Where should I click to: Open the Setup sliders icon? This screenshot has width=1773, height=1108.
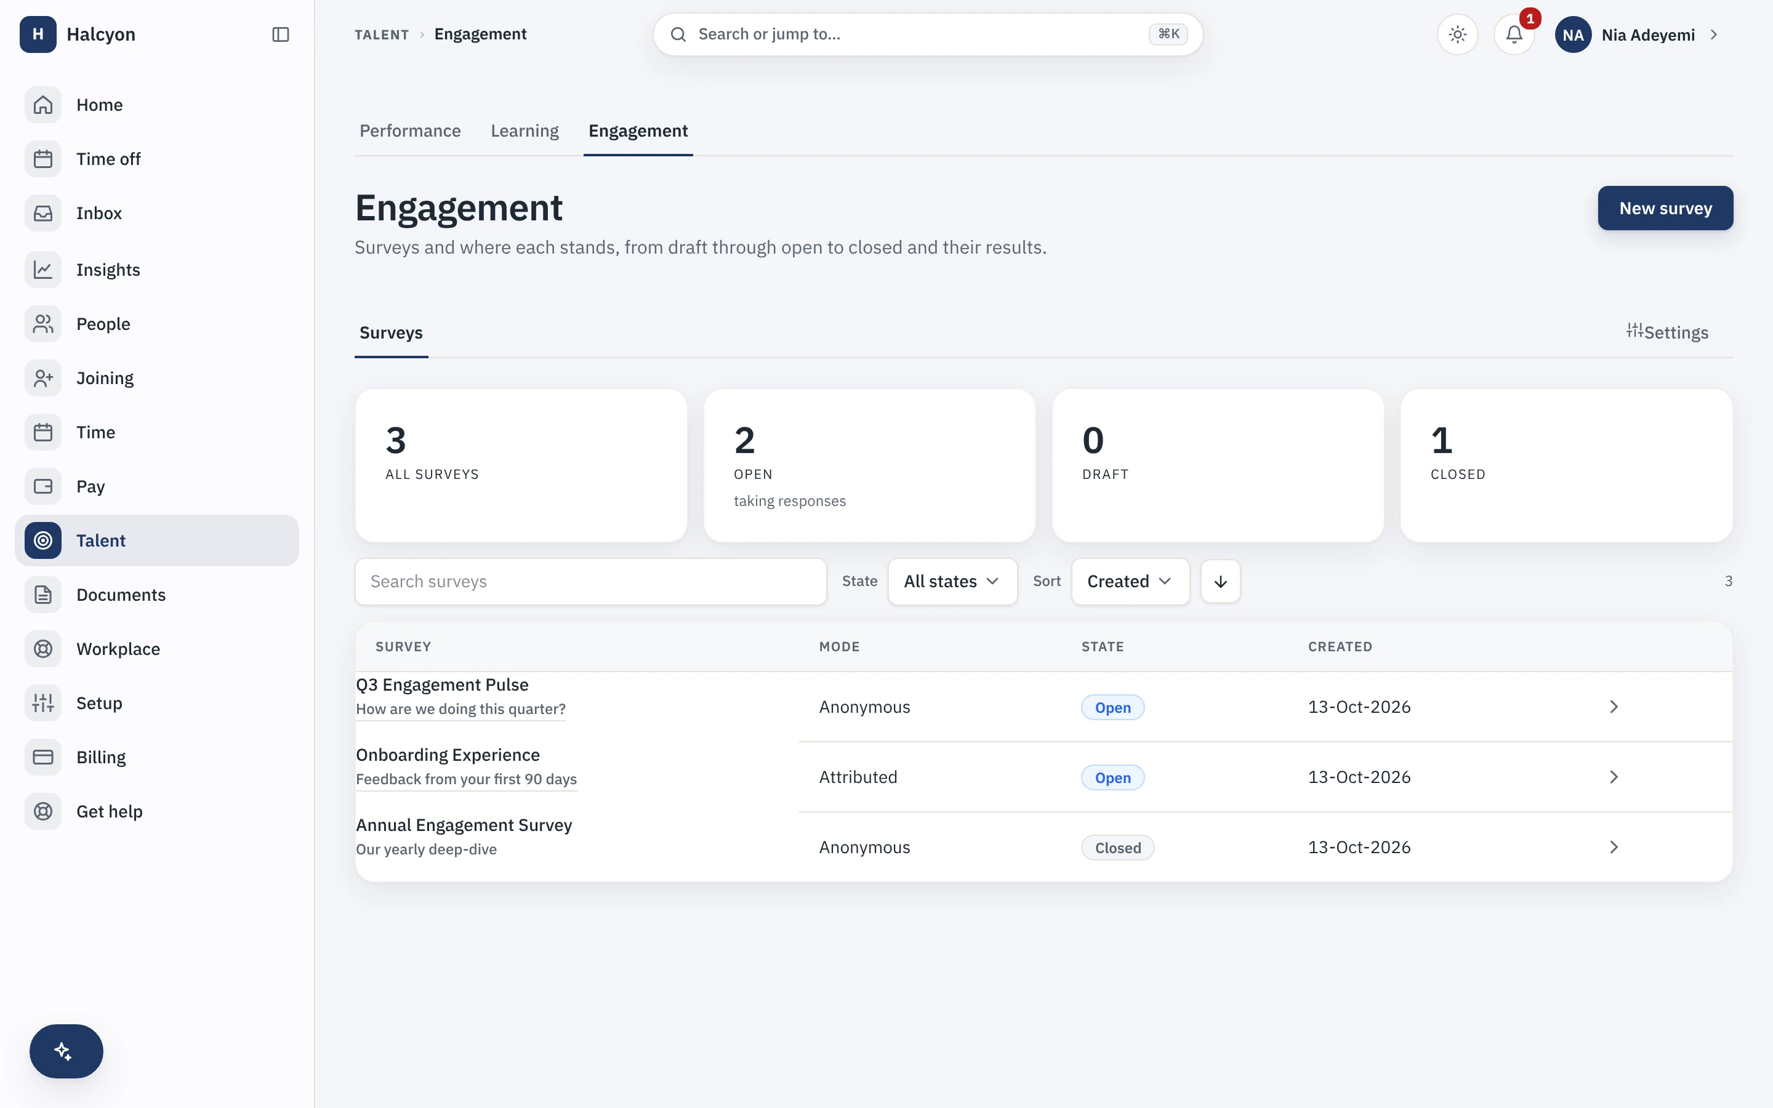43,704
